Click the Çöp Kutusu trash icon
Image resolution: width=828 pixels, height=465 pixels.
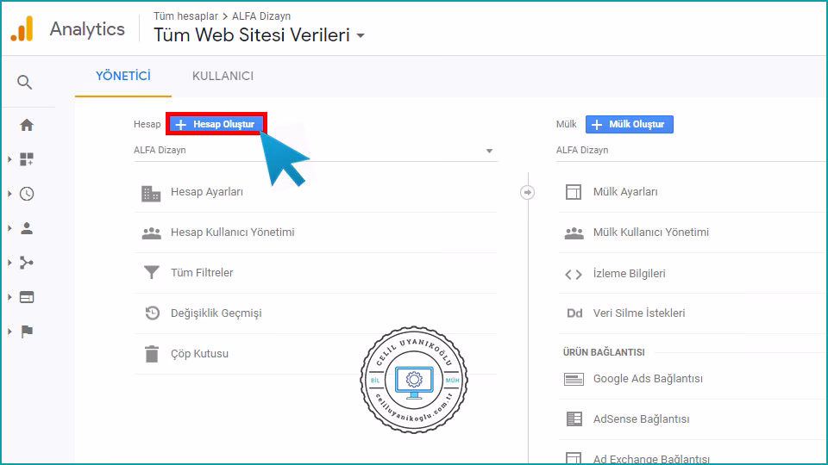[152, 354]
